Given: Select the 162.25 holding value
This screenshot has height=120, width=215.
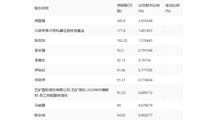Looking at the screenshot, I should tap(122, 41).
